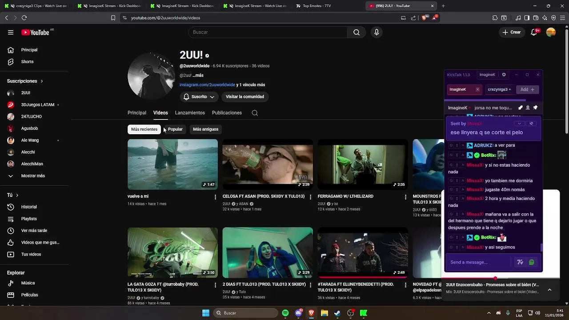Activate voice search microphone
The image size is (569, 320).
click(x=377, y=32)
